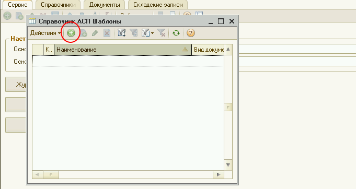This screenshot has height=189, width=356.
Task: Click the background window's copy document icon
Action: (x=19, y=16)
